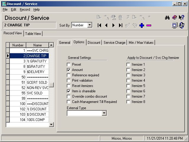
Task: Select the $DELIVERY record
Action: pos(29,72)
